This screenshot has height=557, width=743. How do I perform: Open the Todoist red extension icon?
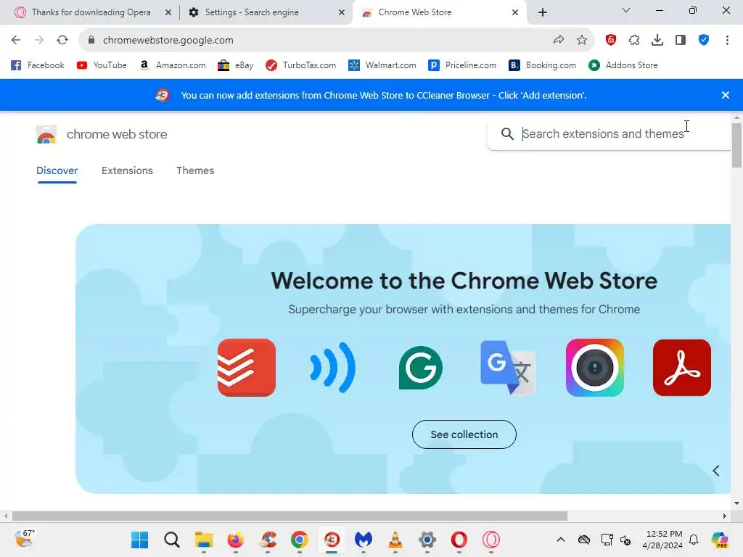coord(247,368)
